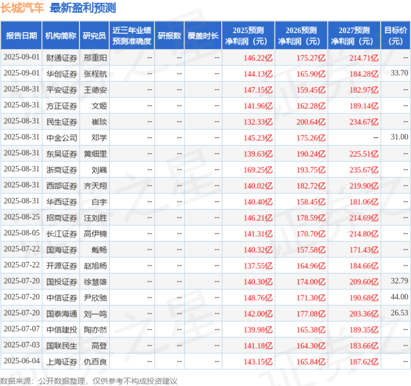
Task: Click the 近三年业绩预测准确度 column header
Action: click(x=132, y=35)
